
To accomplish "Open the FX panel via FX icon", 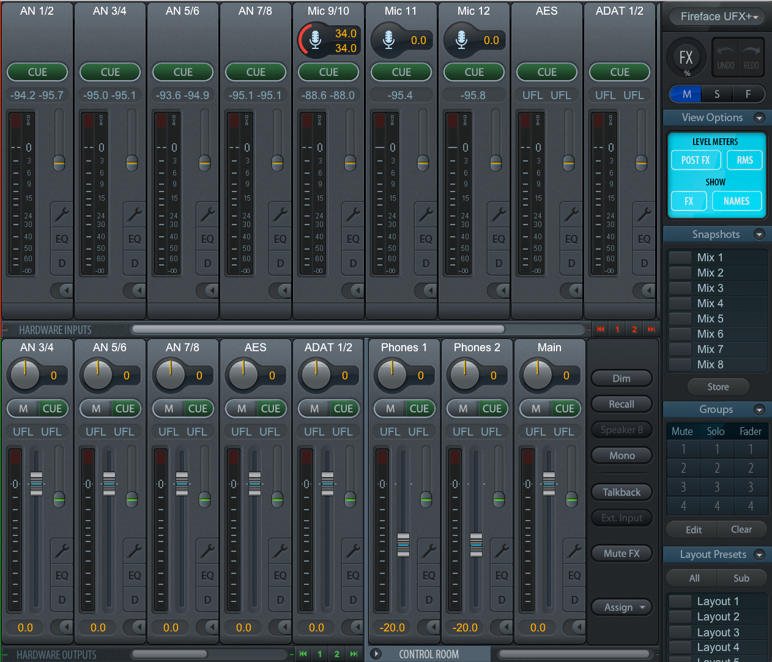I will [686, 57].
